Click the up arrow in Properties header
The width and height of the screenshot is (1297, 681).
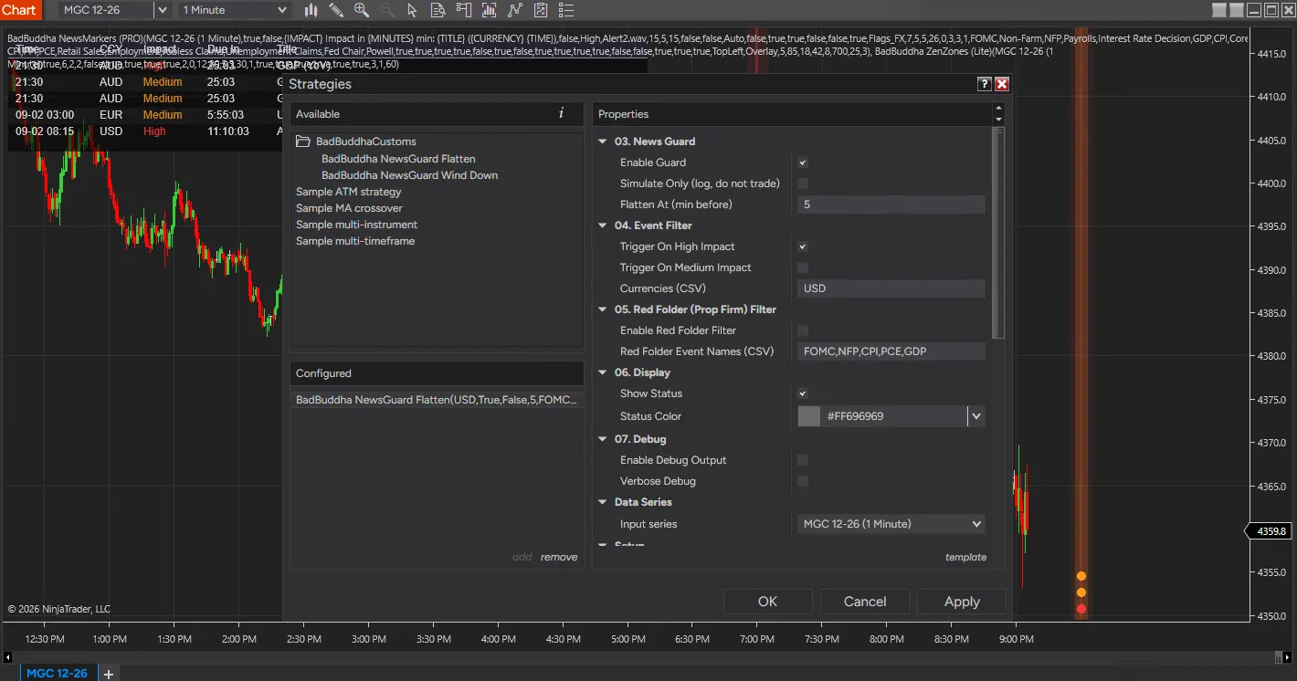click(997, 109)
